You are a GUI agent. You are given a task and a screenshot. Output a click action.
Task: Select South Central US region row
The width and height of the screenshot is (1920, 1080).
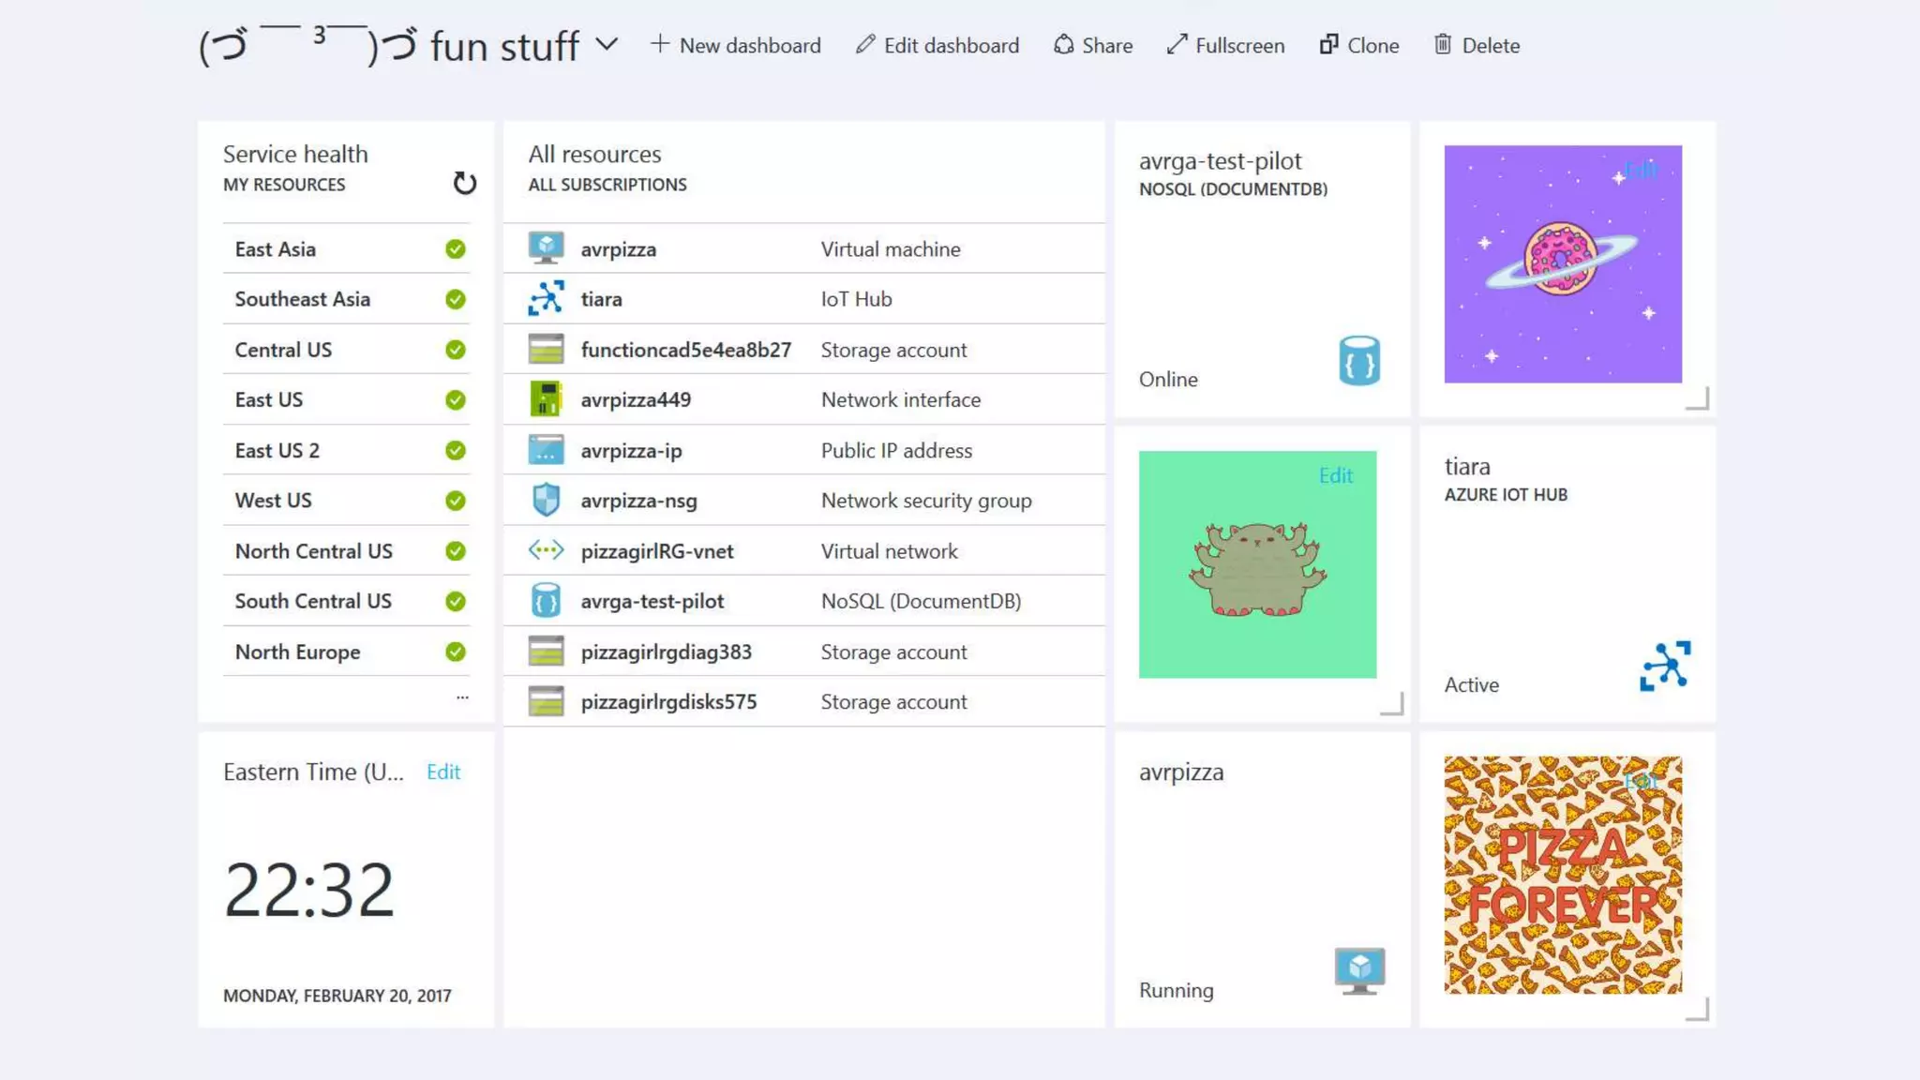pyautogui.click(x=346, y=601)
